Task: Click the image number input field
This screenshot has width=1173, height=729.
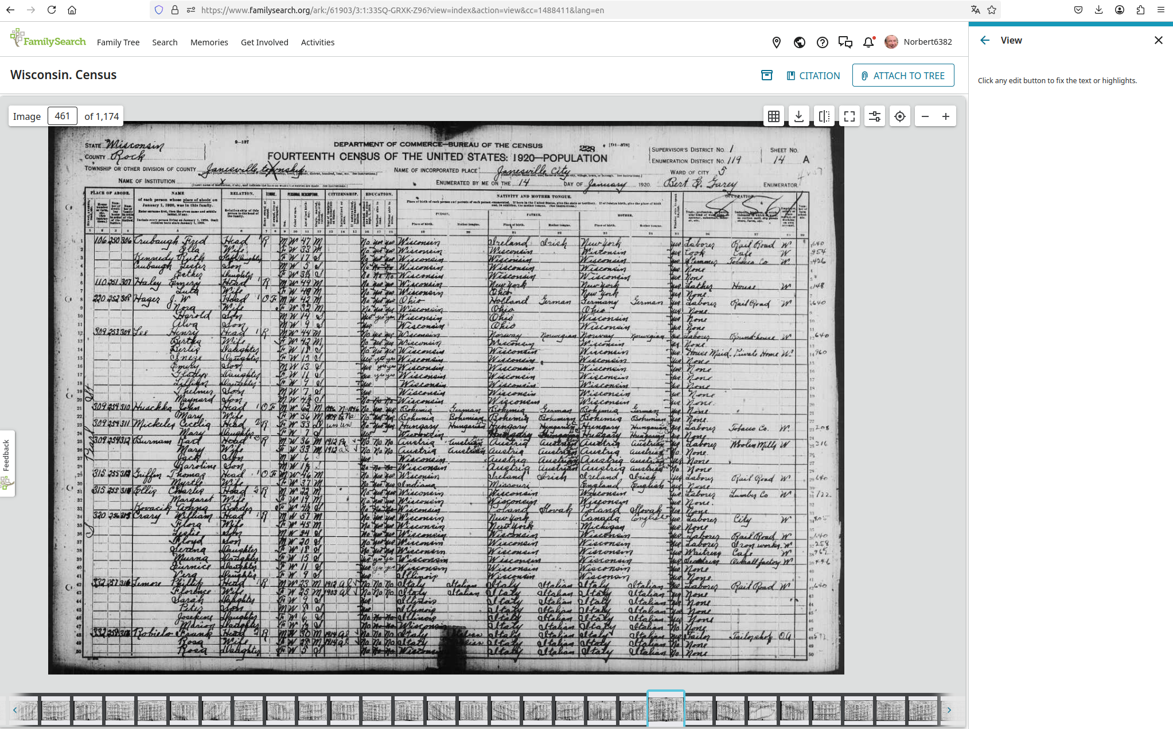Action: click(62, 116)
